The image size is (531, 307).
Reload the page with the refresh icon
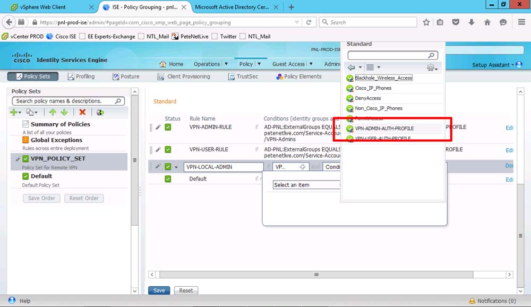pyautogui.click(x=309, y=22)
